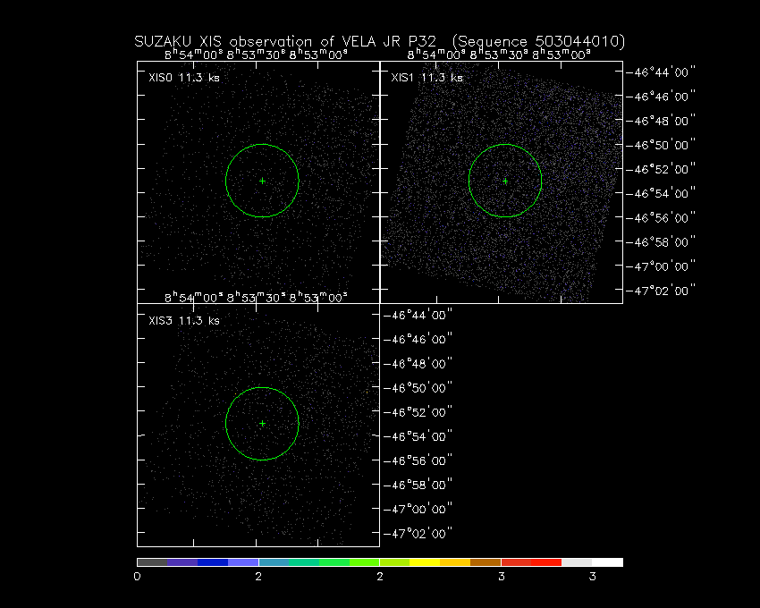Click -46°52'00" label beside XIS3 panel
The height and width of the screenshot is (608, 760).
(x=418, y=412)
